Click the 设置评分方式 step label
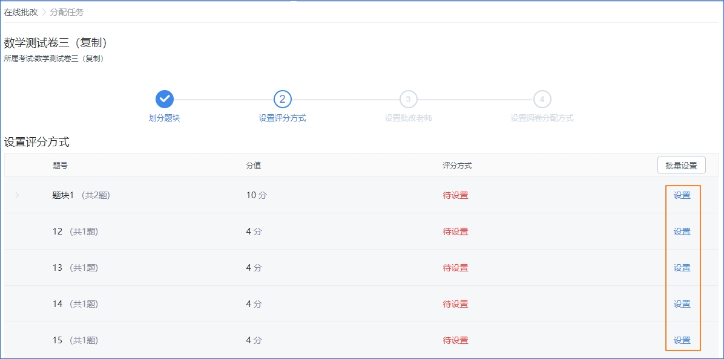Viewport: 724px width, 359px height. tap(283, 118)
